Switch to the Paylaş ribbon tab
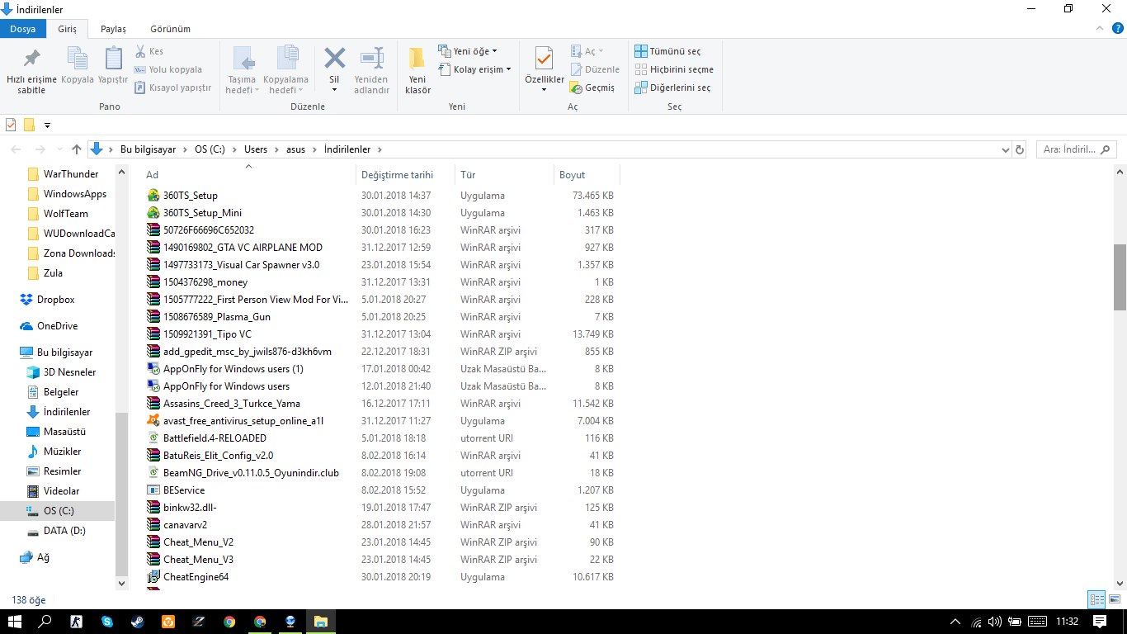Viewport: 1127px width, 634px height. click(x=113, y=29)
